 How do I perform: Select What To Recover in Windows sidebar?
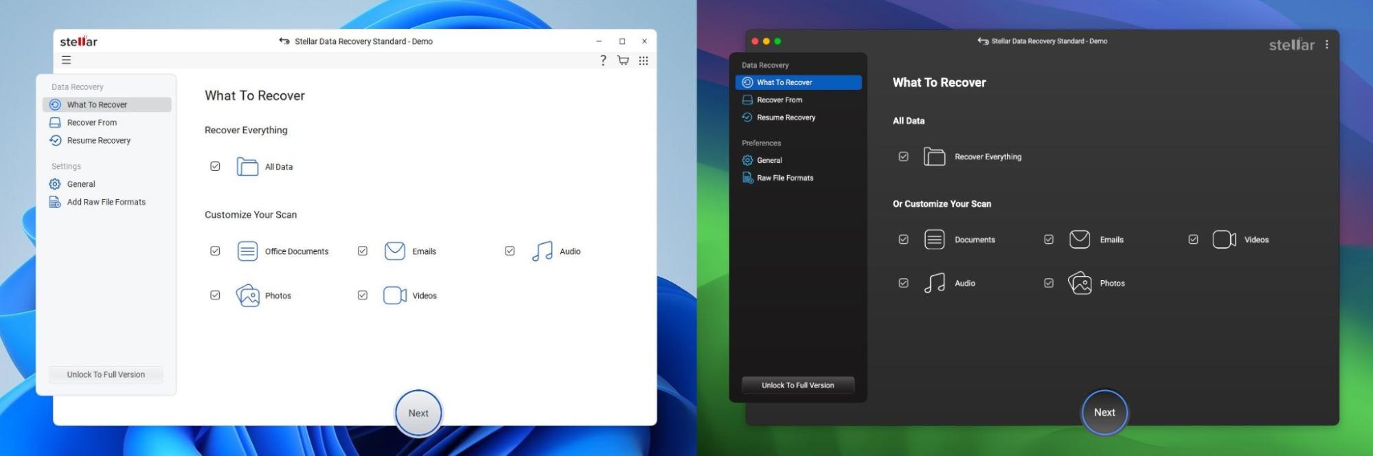[x=107, y=104]
